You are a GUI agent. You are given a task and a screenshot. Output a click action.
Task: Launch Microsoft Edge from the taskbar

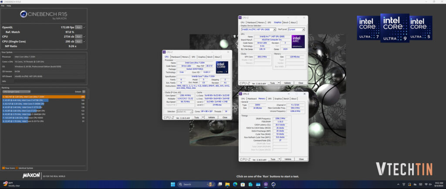click(x=235, y=184)
